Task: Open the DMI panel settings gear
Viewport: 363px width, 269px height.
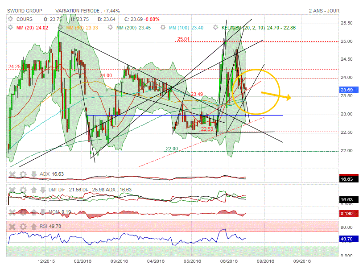Action: 23,190
